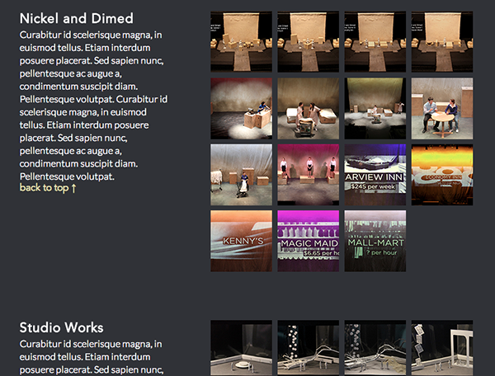This screenshot has width=495, height=376.
Task: Open the 'MALL-MART' per hour thumbnail
Action: (375, 241)
